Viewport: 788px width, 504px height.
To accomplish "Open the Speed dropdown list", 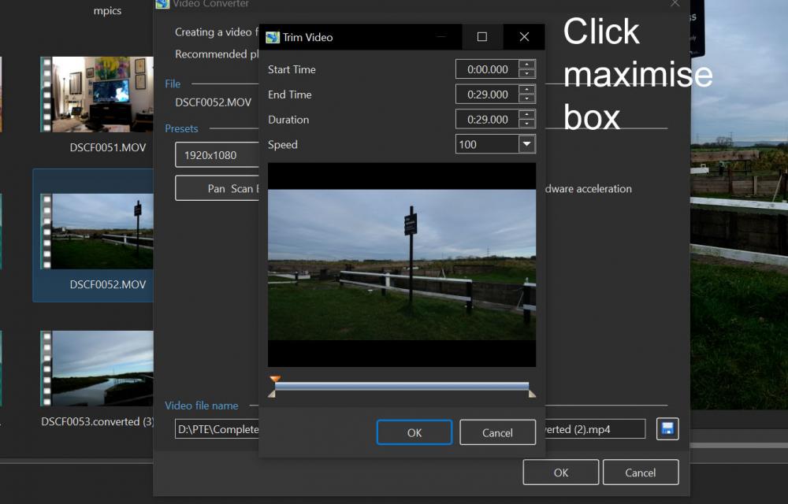I will point(526,144).
